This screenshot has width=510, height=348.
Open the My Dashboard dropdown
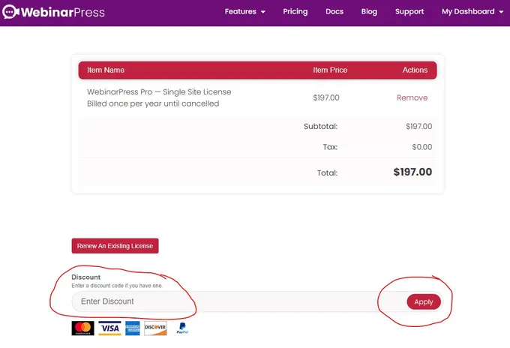[x=472, y=12]
